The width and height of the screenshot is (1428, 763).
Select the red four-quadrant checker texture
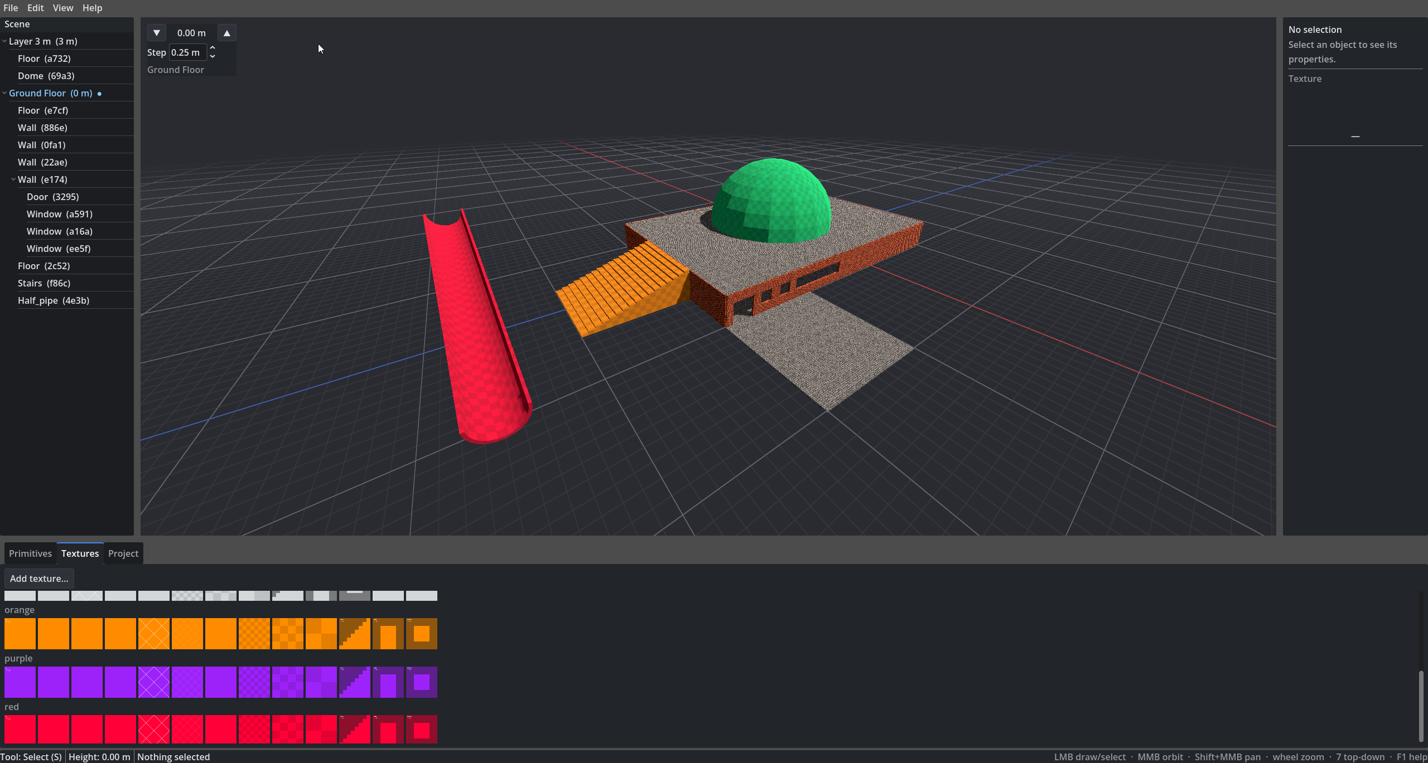[321, 729]
